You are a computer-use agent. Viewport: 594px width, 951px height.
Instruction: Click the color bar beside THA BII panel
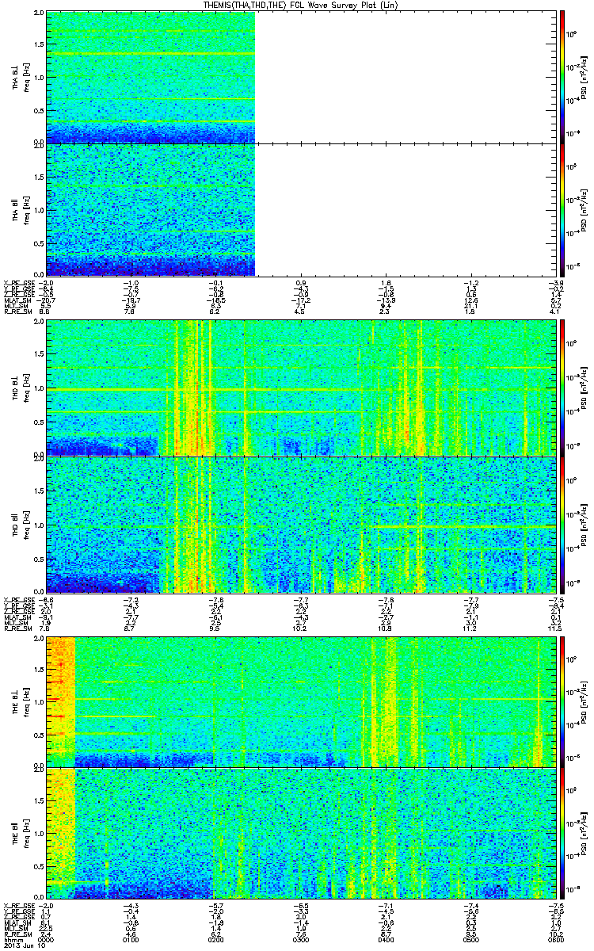click(x=562, y=209)
